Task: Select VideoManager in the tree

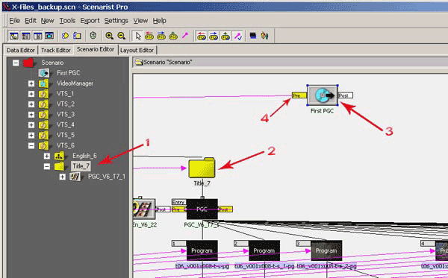Action: (x=75, y=83)
